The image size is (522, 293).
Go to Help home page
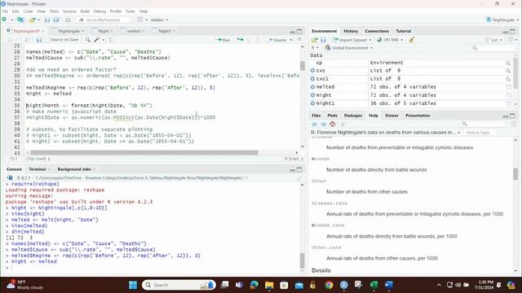click(x=332, y=125)
